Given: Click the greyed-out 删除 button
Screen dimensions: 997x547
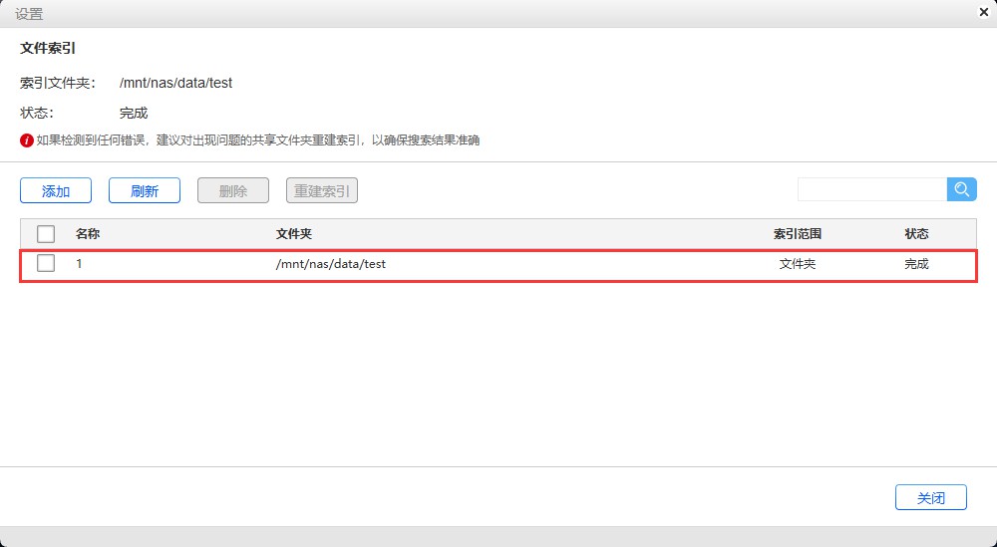Looking at the screenshot, I should pyautogui.click(x=233, y=191).
